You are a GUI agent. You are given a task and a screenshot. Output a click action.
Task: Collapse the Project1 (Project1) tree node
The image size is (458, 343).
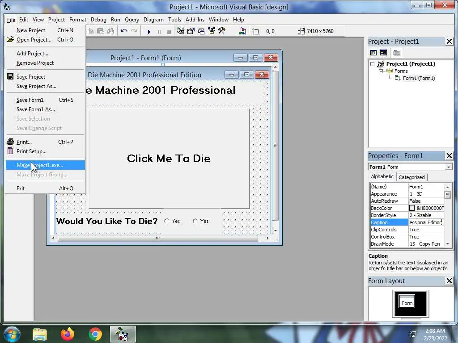click(x=372, y=64)
